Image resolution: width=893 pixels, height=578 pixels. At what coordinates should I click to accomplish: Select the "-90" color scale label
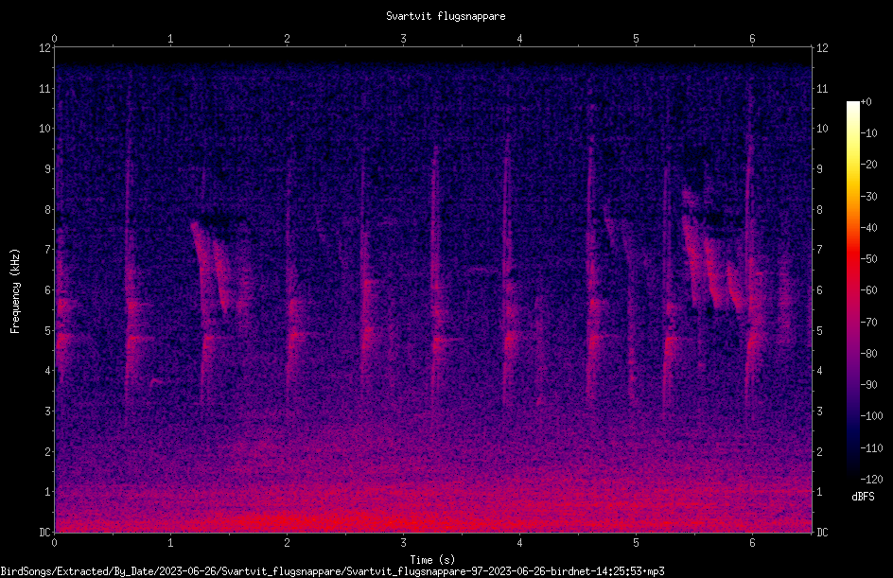(x=868, y=385)
